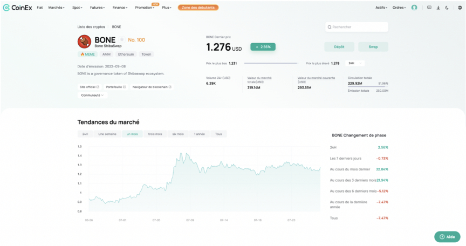Expand the Marchés dropdown

coord(56,8)
